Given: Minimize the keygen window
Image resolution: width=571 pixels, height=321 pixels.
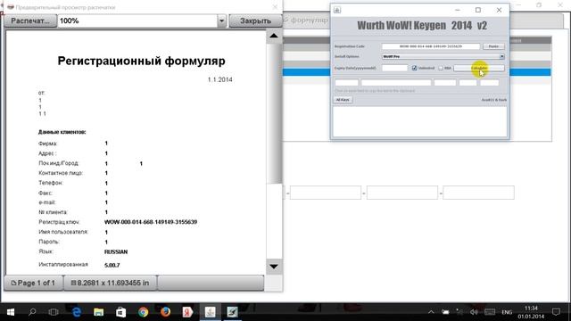Looking at the screenshot, I should 458,10.
